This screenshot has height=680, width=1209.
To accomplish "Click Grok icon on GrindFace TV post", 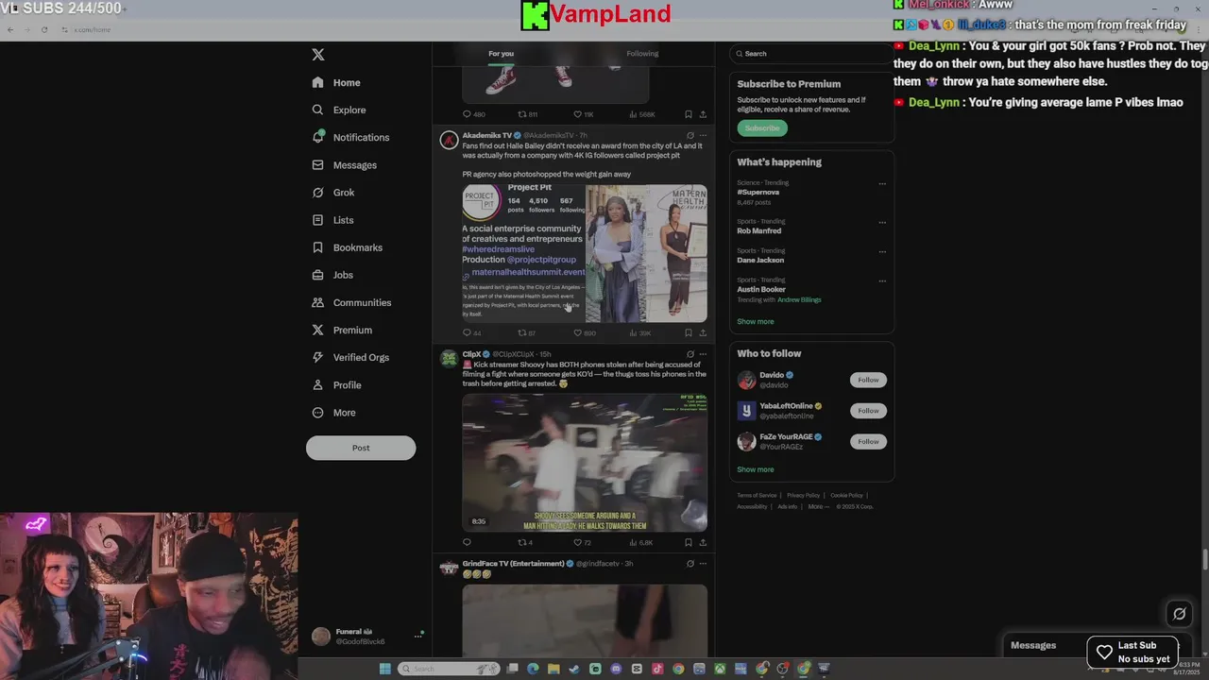I will click(690, 564).
